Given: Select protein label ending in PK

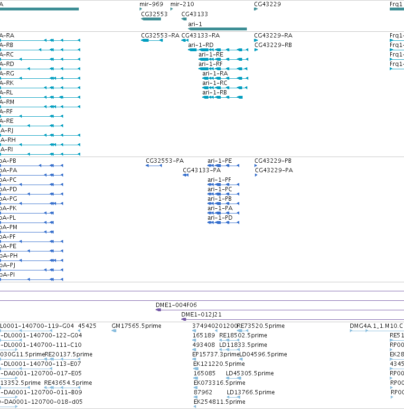Looking at the screenshot, I should (x=9, y=208).
